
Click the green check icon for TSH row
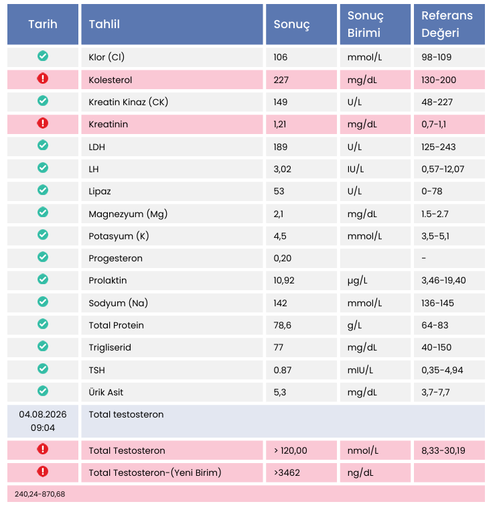point(43,369)
